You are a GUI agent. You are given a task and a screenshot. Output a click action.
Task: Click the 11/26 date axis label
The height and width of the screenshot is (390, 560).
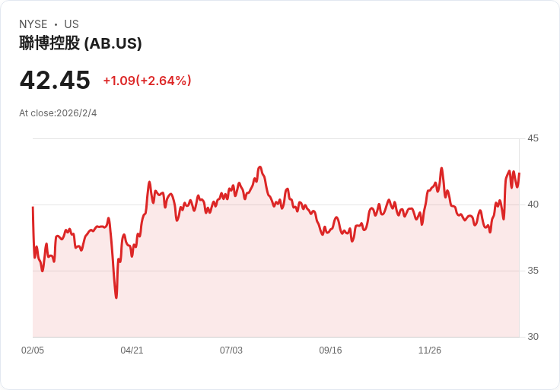(x=430, y=350)
